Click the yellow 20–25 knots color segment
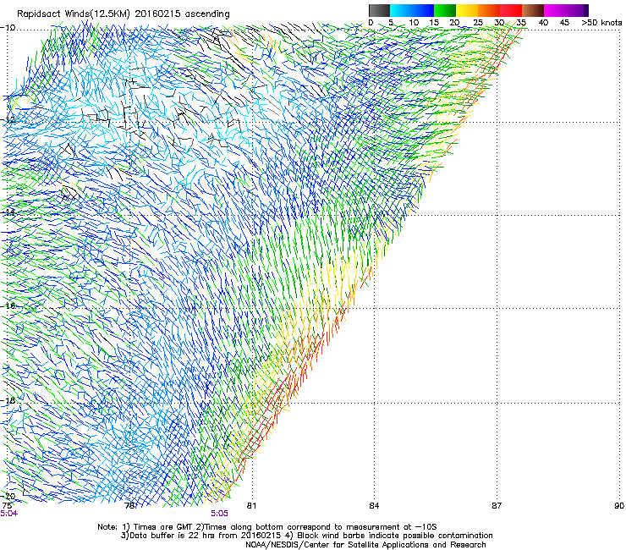 point(467,10)
